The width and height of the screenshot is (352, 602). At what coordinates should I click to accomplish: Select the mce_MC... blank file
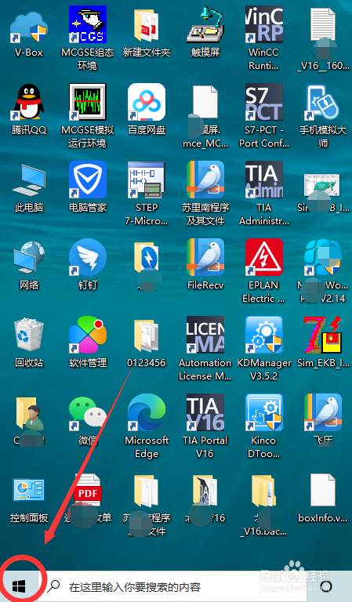click(x=205, y=102)
